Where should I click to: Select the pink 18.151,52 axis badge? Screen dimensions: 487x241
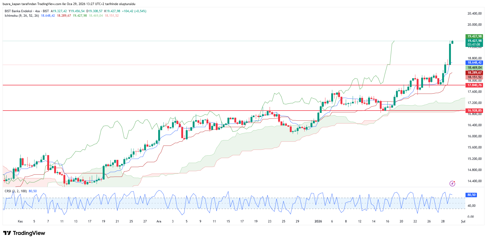[474, 77]
